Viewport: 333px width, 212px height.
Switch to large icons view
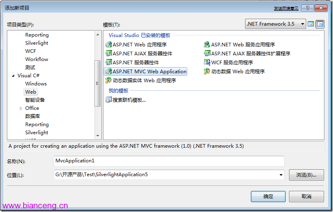[x=311, y=24]
